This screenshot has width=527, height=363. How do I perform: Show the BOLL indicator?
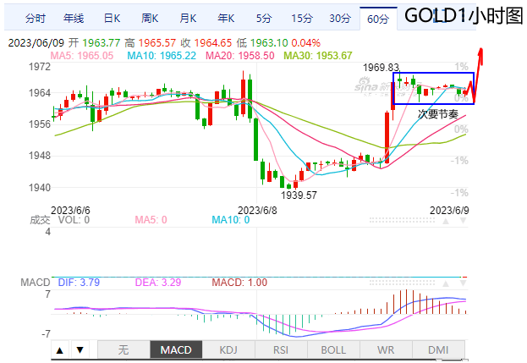click(333, 350)
